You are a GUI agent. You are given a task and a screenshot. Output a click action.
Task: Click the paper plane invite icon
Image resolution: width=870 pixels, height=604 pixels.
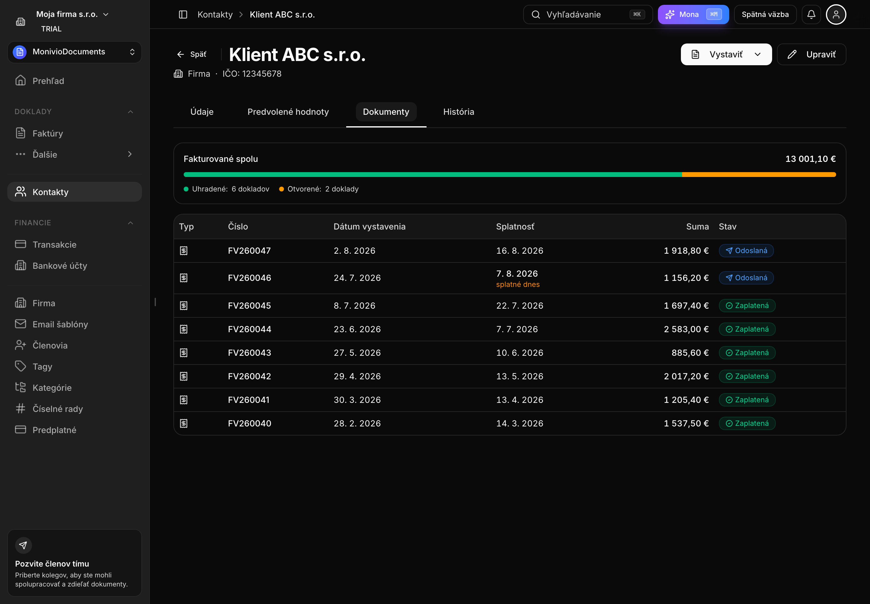coord(24,545)
